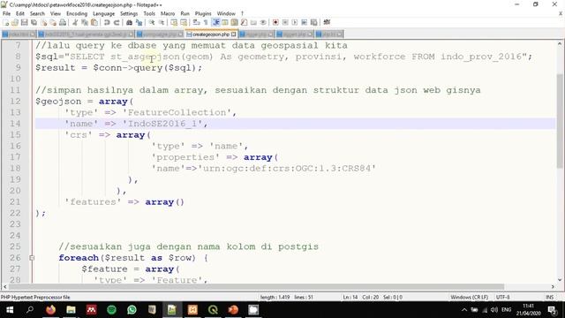
Task: Click the Save Recorded Macro icon
Action: coord(314,22)
